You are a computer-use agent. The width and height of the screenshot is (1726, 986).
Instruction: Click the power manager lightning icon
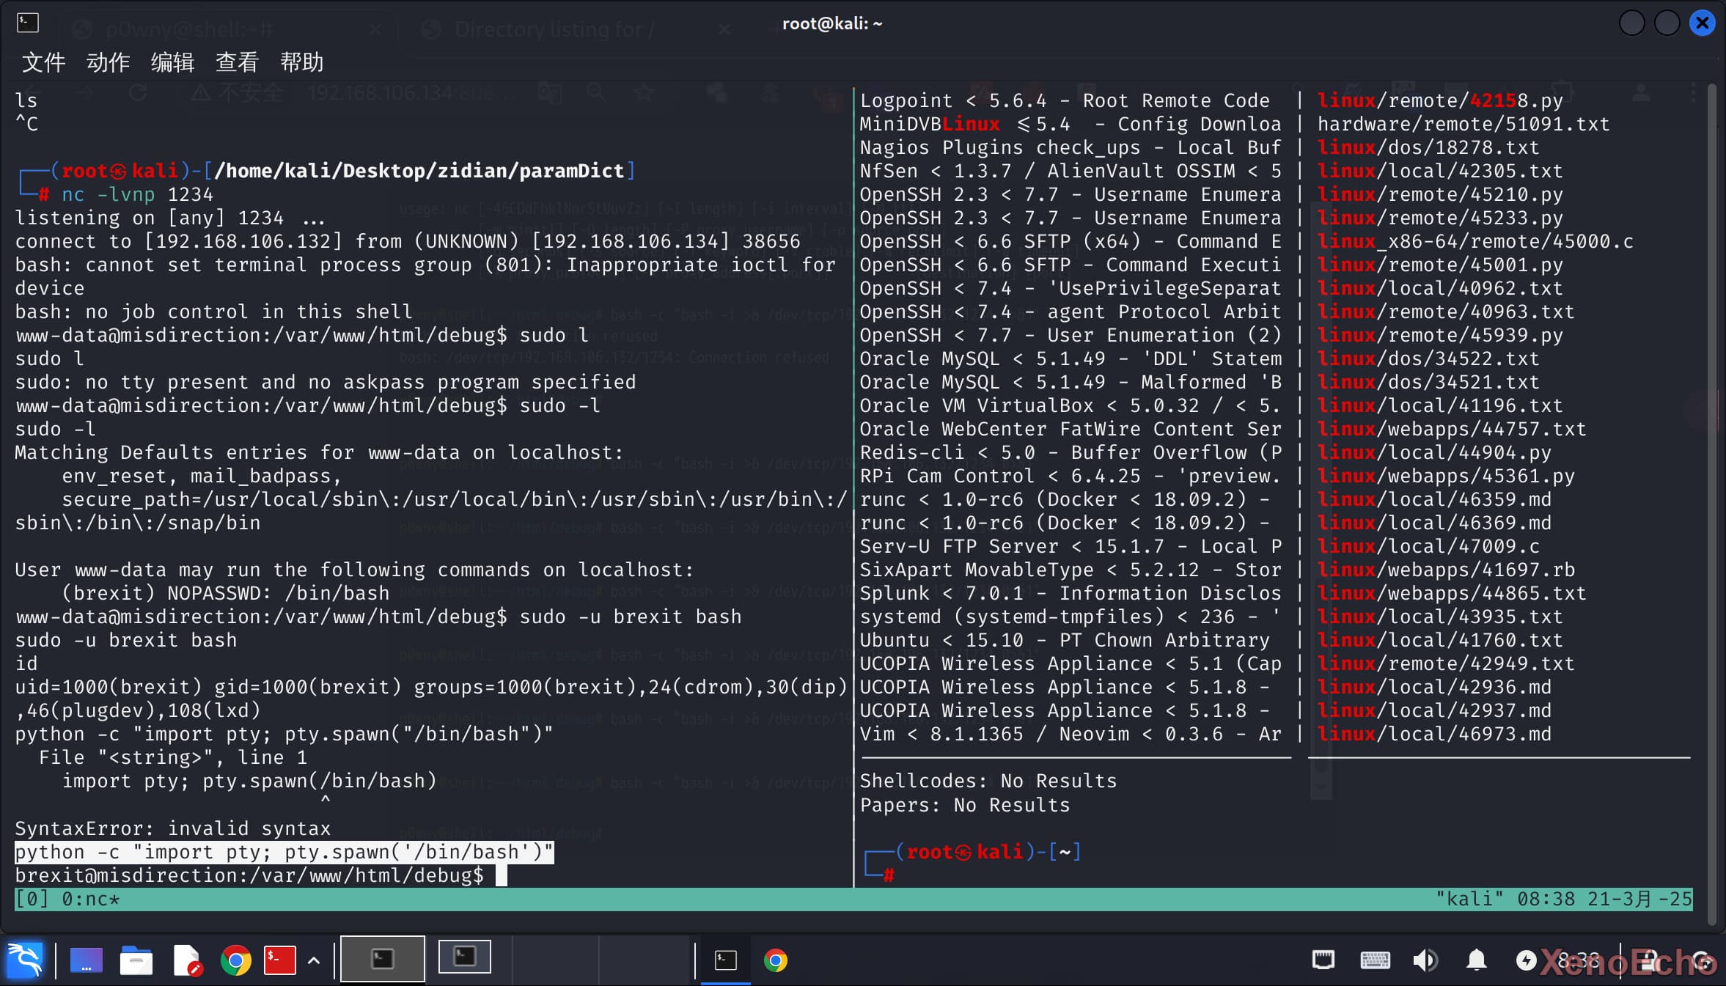[1526, 960]
